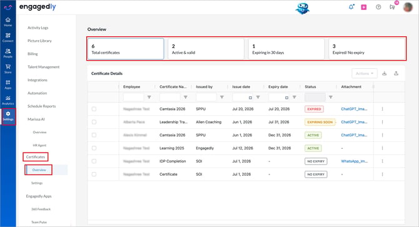The width and height of the screenshot is (419, 227).
Task: Open Integrations settings page
Action: pyautogui.click(x=38, y=80)
